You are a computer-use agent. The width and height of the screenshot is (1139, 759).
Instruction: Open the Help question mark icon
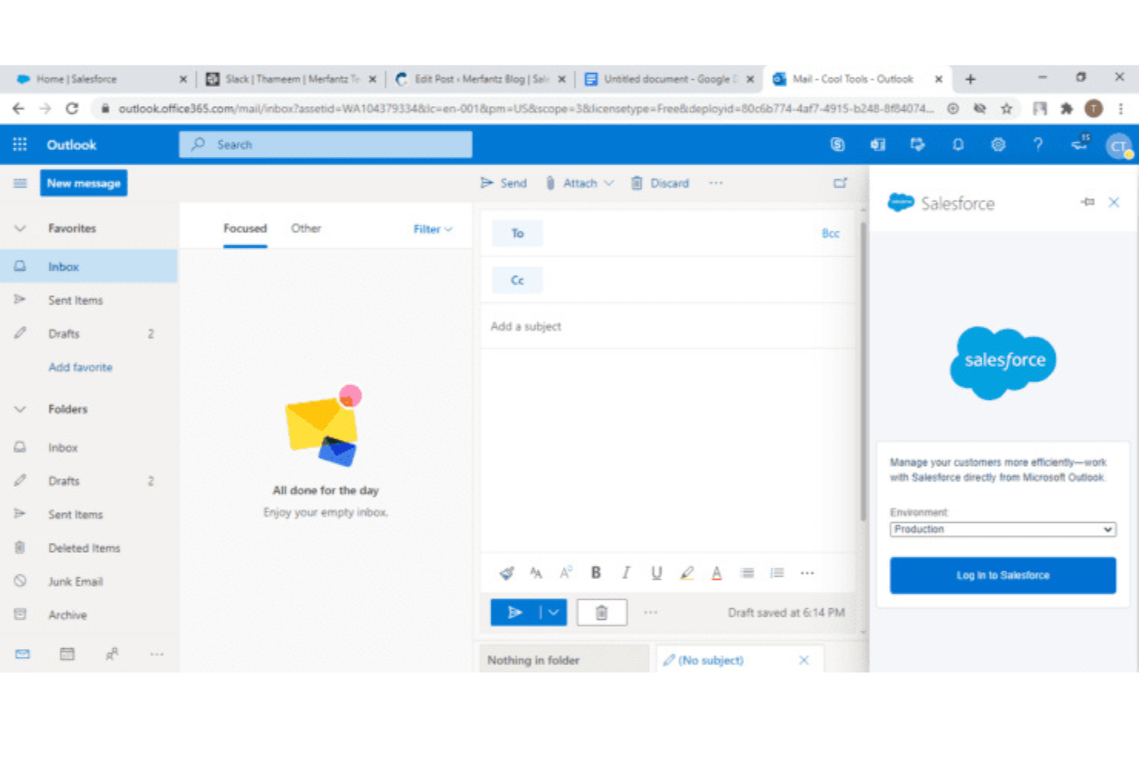(x=1037, y=144)
